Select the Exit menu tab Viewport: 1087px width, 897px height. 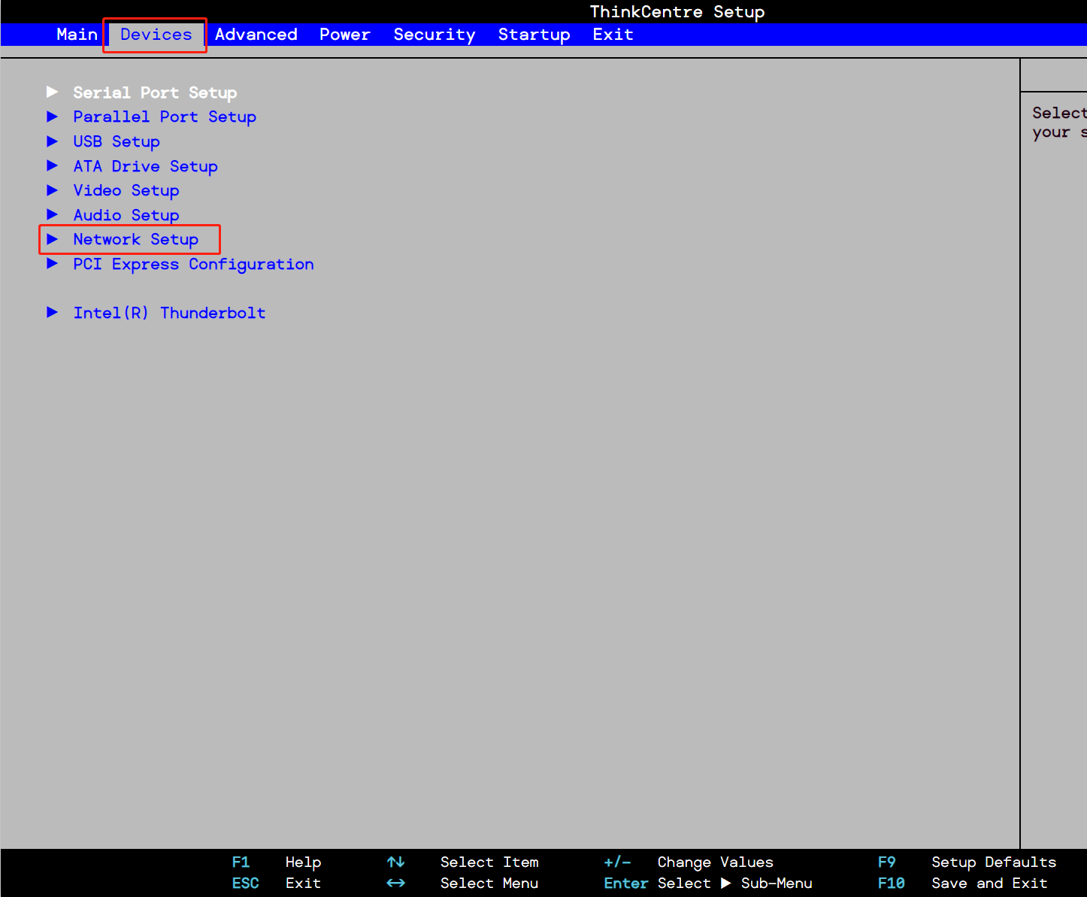[x=613, y=35]
